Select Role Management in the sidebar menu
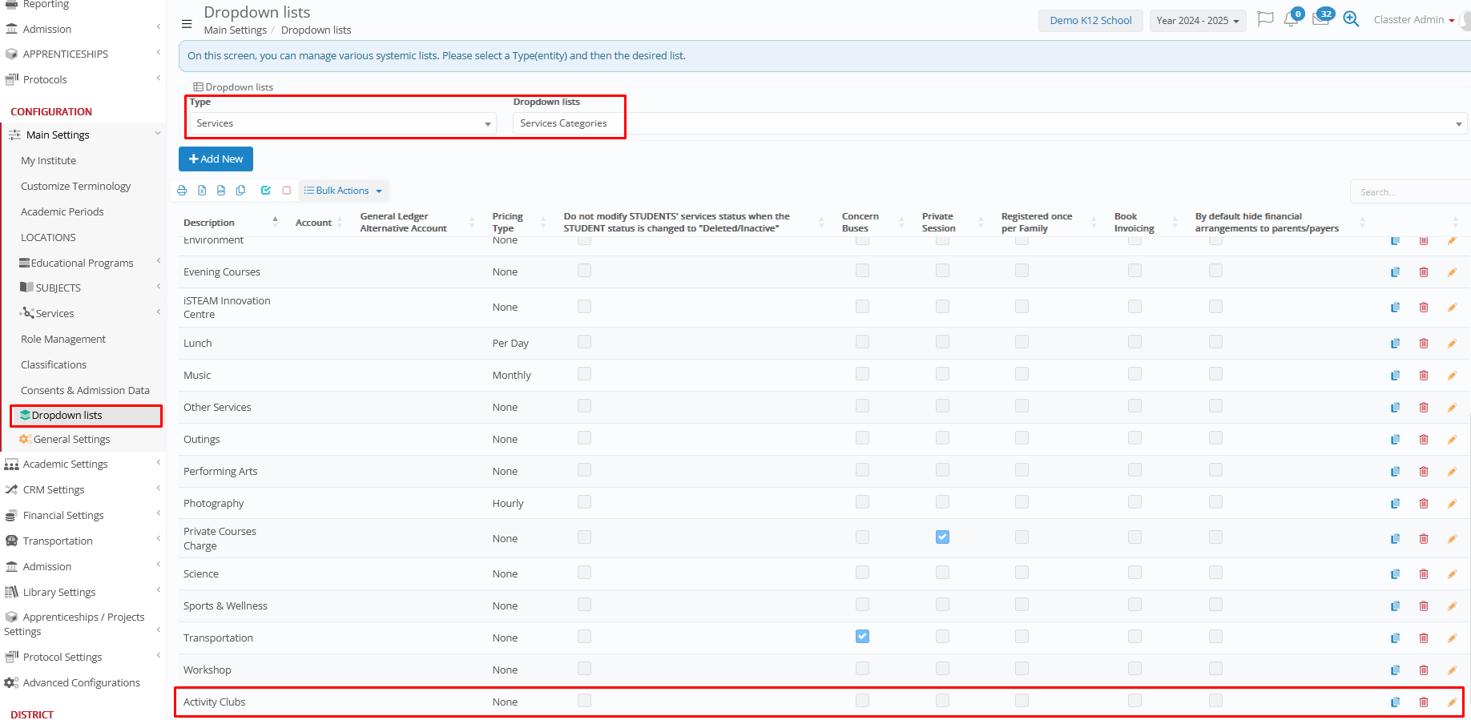 (63, 340)
